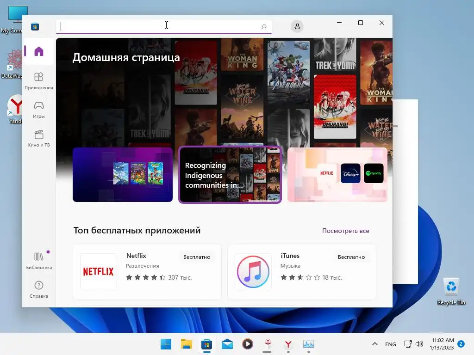The image size is (474, 355).
Task: Open the Mail app from taskbar
Action: coord(227,344)
